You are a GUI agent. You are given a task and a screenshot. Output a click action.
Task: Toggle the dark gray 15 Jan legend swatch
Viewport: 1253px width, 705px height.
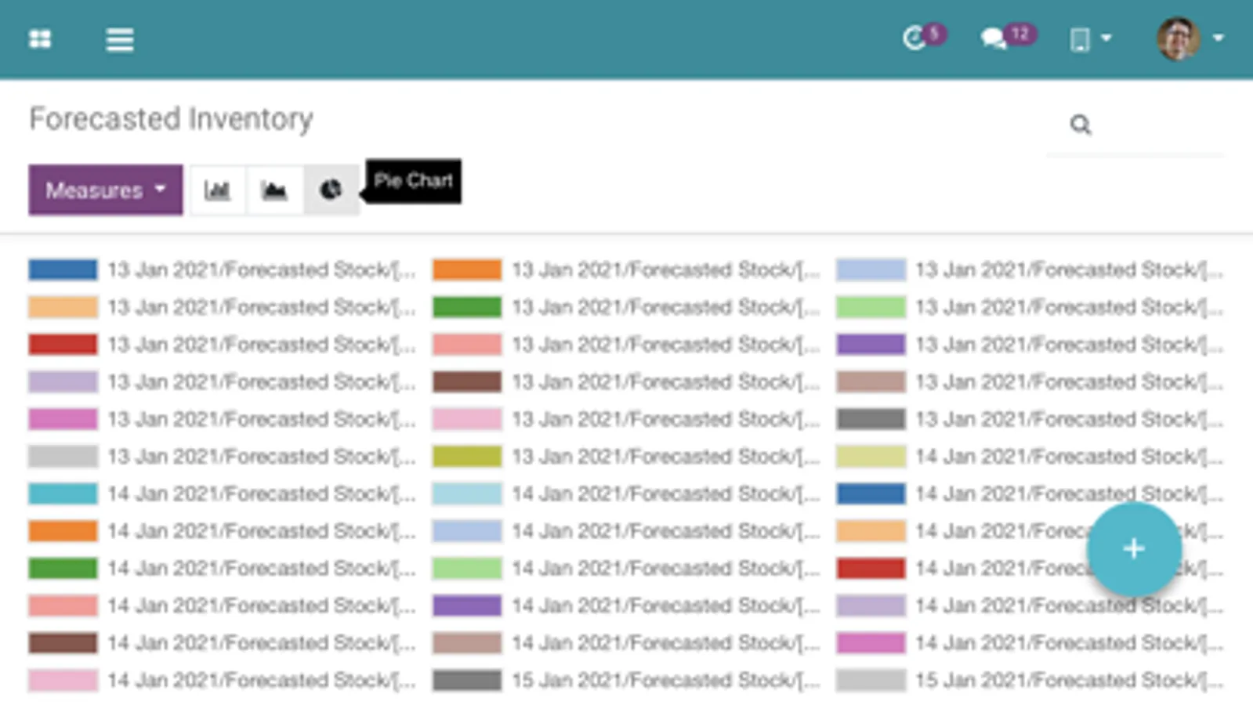point(467,680)
